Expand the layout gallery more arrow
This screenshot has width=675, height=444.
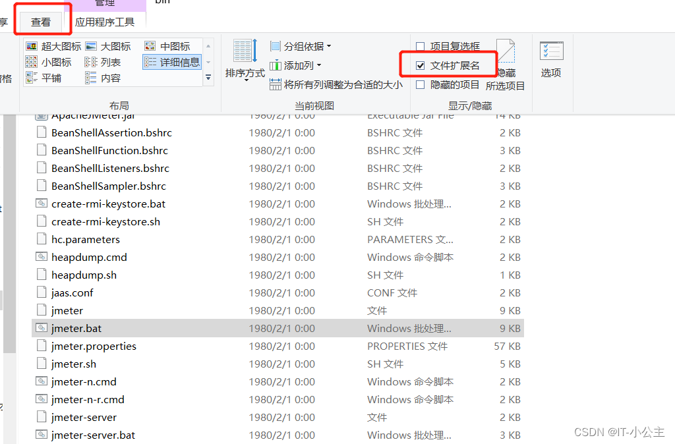click(208, 78)
